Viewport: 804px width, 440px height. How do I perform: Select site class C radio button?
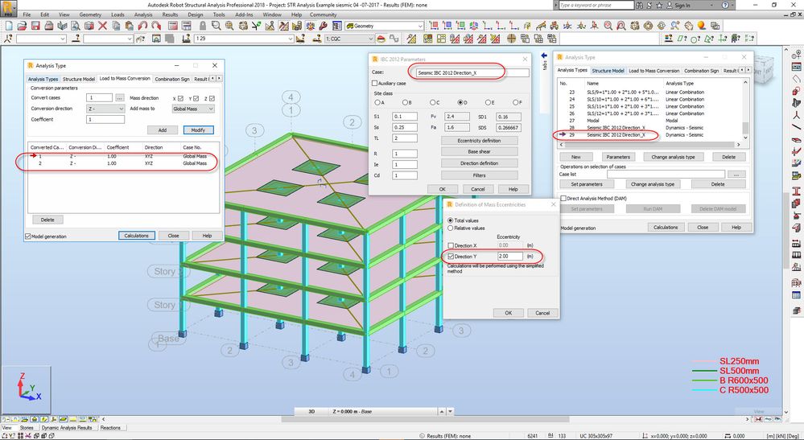pyautogui.click(x=432, y=102)
